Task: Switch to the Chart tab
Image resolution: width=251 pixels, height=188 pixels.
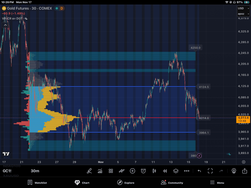Action: (x=82, y=182)
